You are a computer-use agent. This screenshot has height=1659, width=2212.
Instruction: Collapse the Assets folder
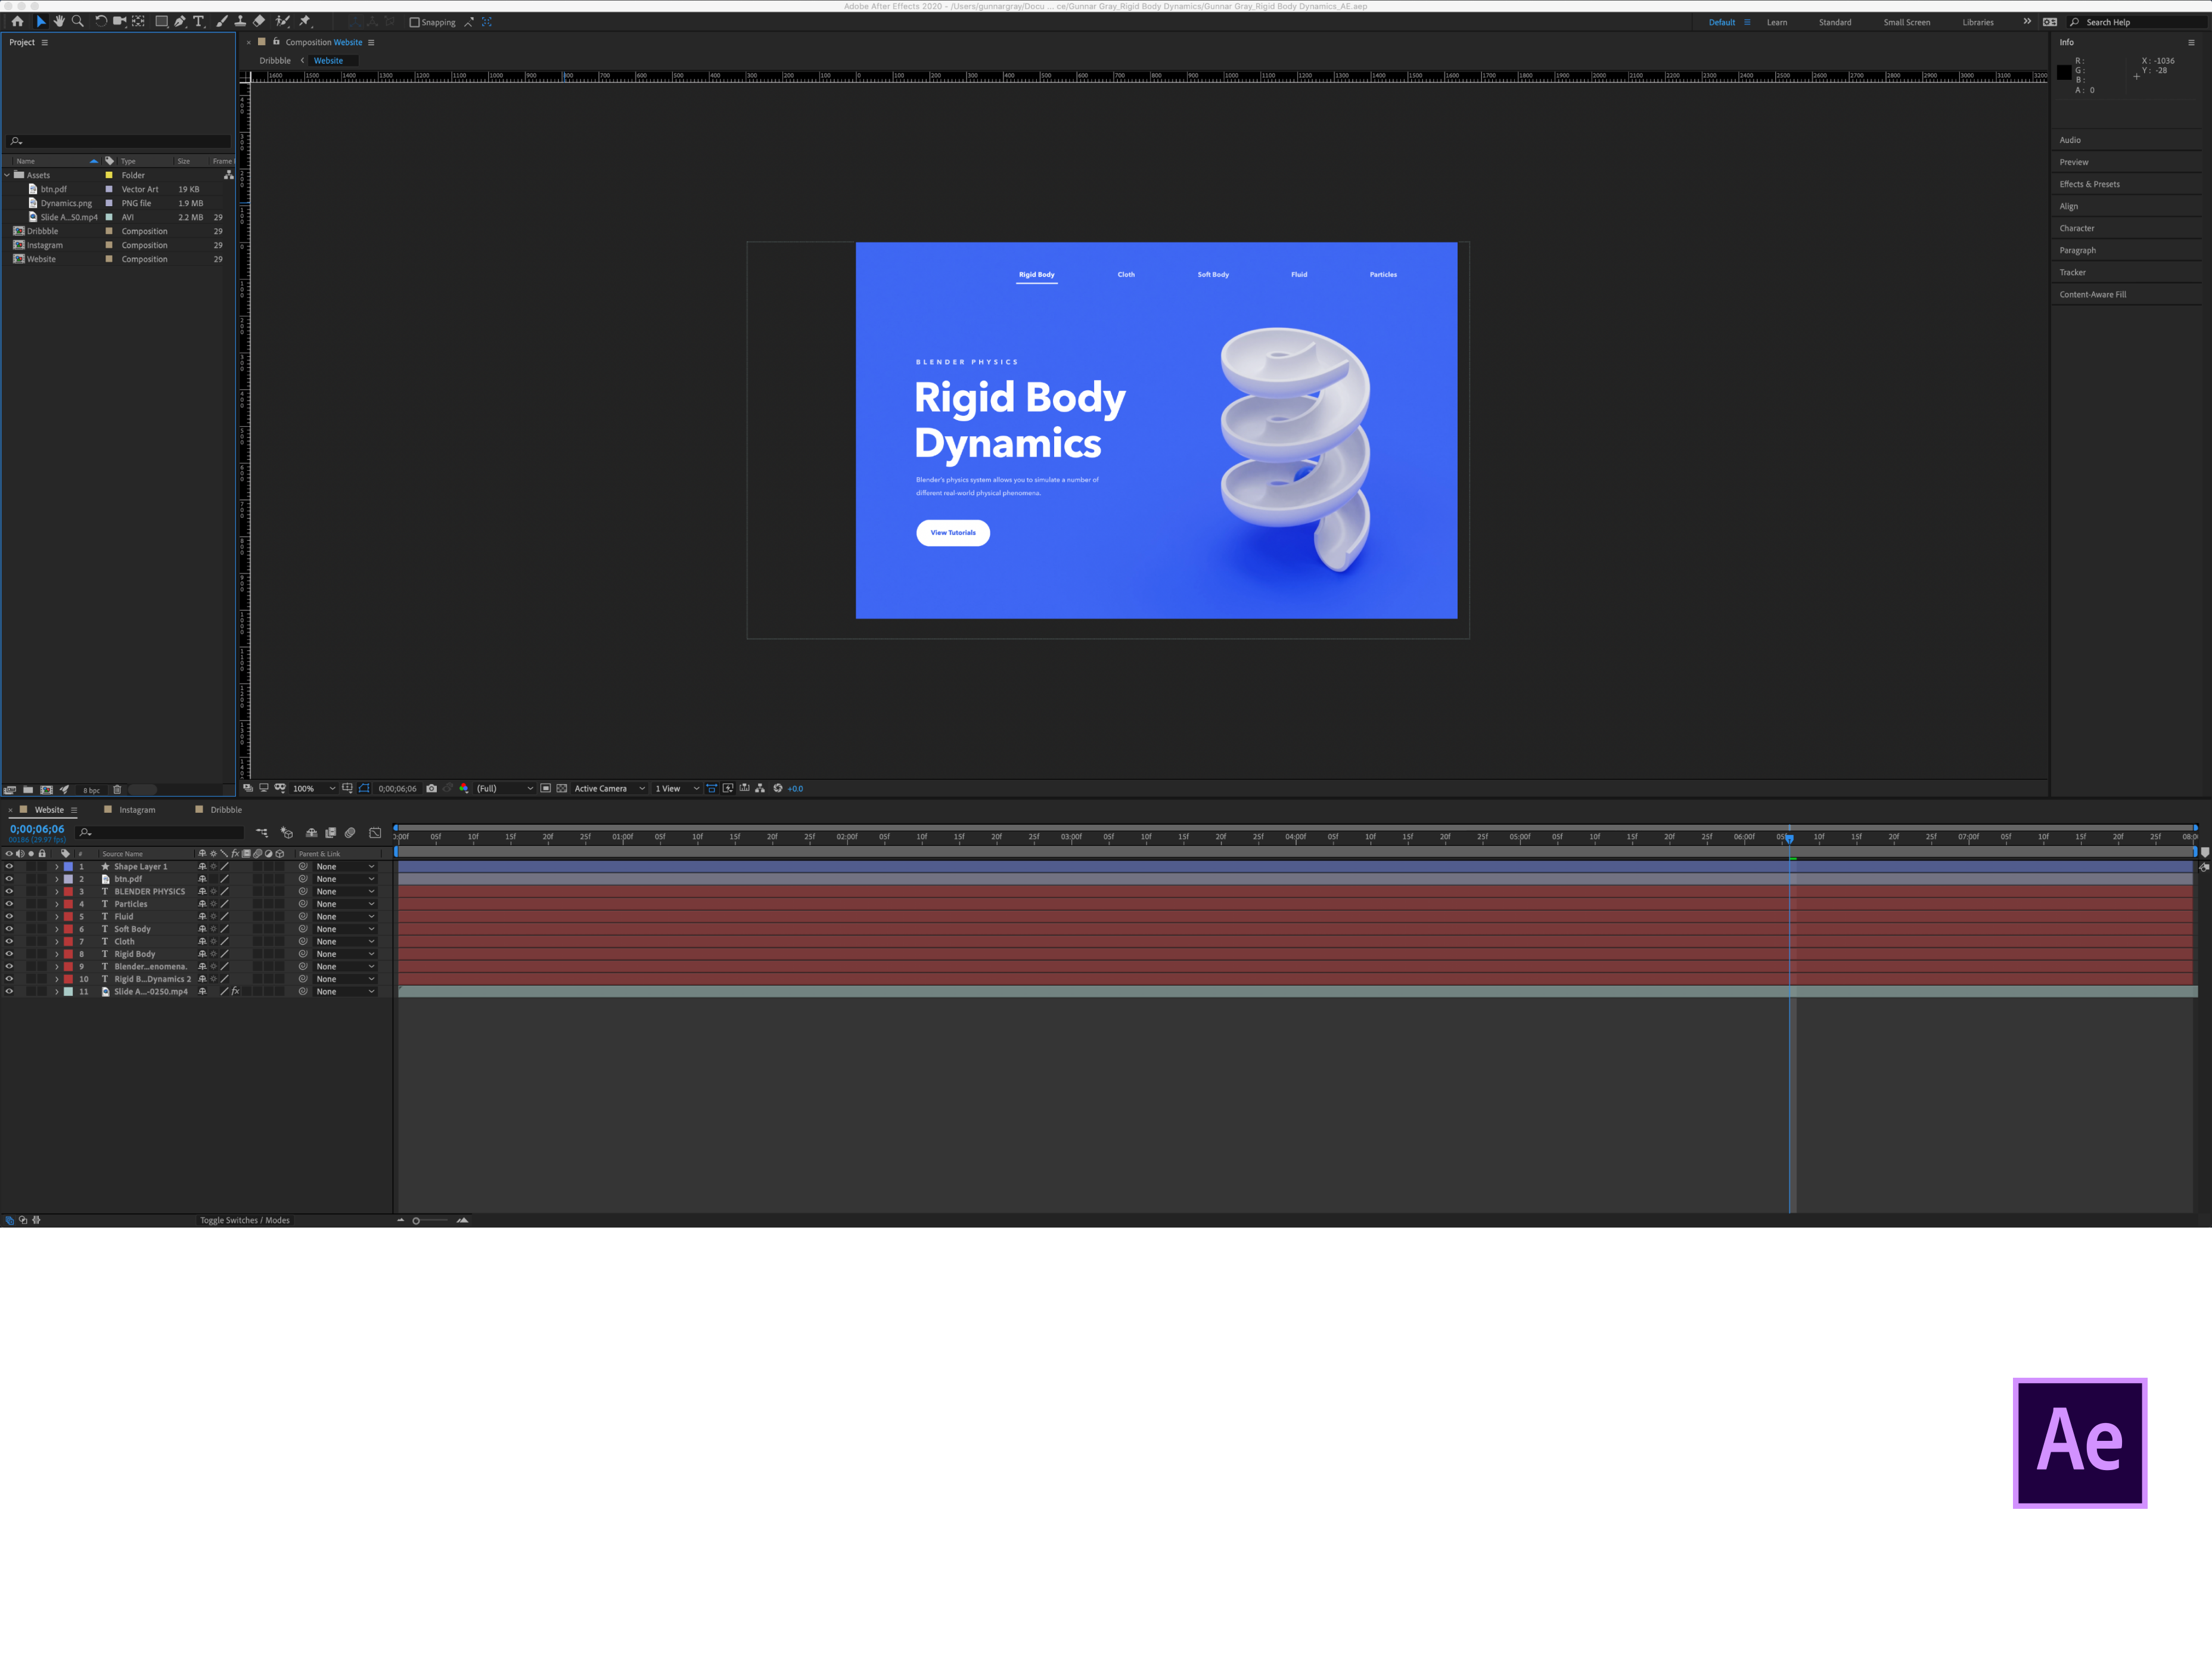pyautogui.click(x=7, y=175)
